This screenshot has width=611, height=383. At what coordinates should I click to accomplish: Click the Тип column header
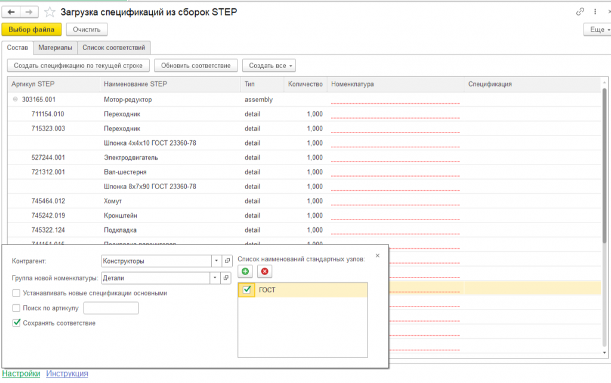point(263,84)
